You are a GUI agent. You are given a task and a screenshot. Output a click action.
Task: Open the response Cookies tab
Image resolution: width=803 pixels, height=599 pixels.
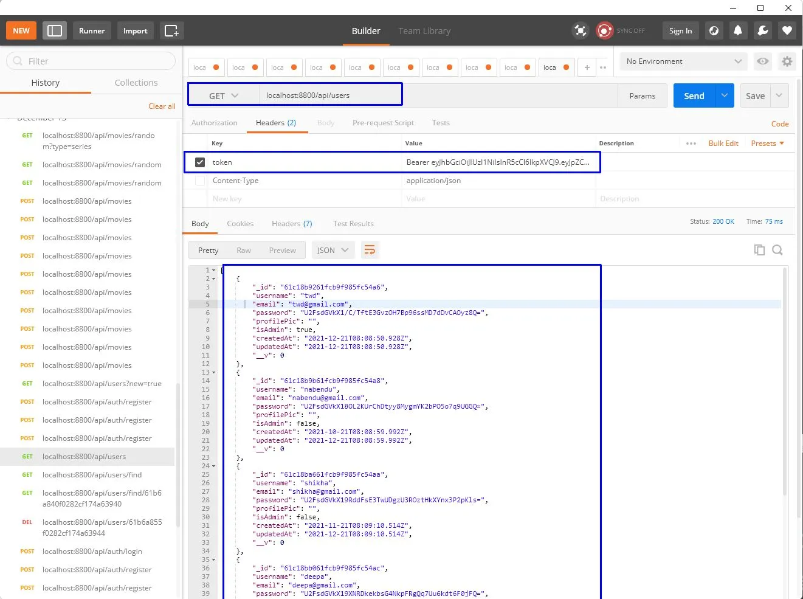tap(240, 224)
